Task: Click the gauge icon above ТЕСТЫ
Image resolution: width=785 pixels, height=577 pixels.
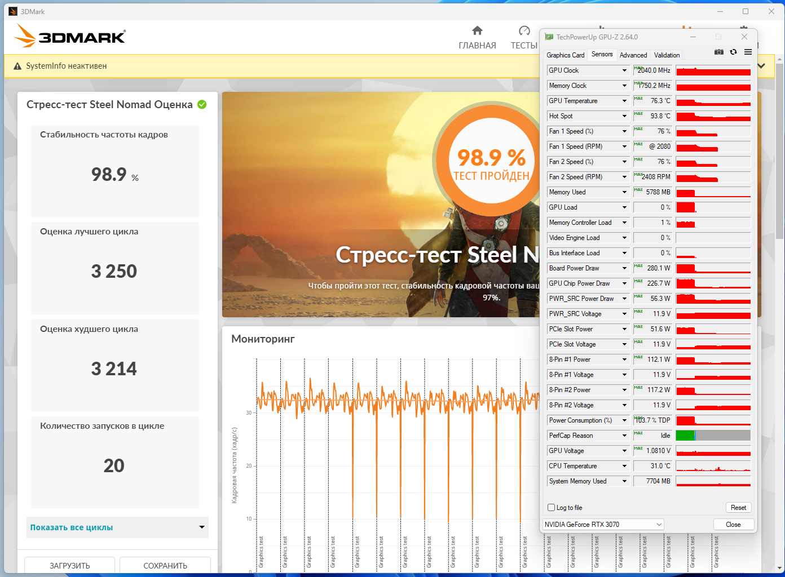Action: (524, 30)
